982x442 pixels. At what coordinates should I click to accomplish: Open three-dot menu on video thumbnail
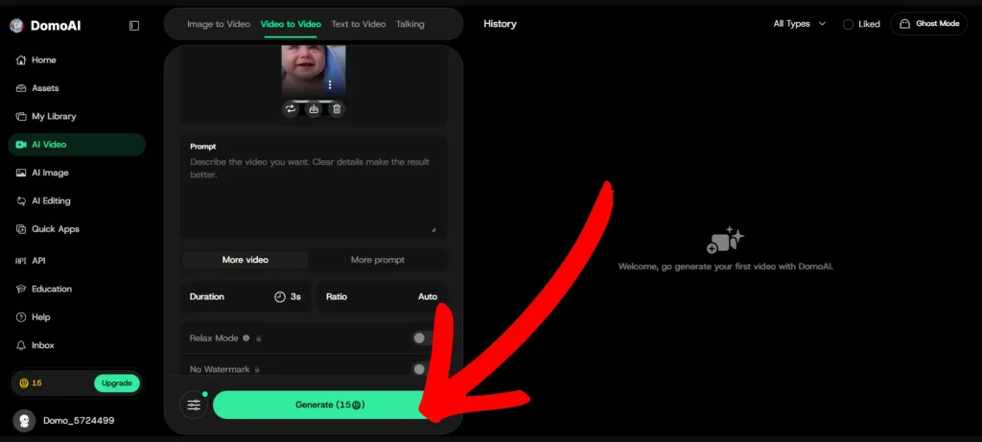pyautogui.click(x=330, y=85)
